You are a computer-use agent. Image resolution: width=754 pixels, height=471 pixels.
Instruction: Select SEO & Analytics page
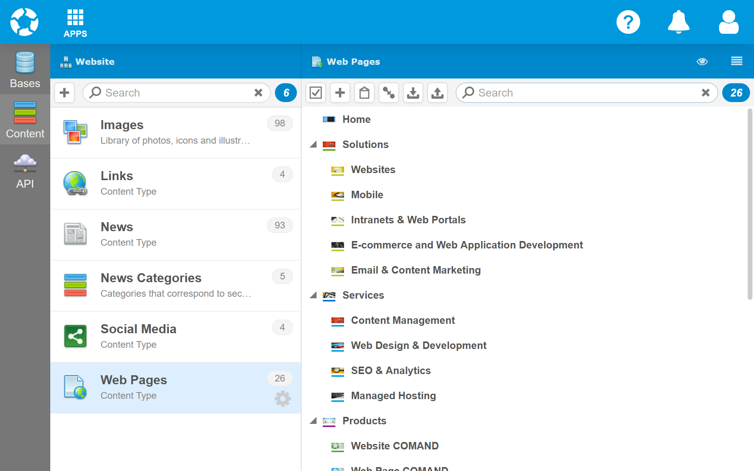391,371
